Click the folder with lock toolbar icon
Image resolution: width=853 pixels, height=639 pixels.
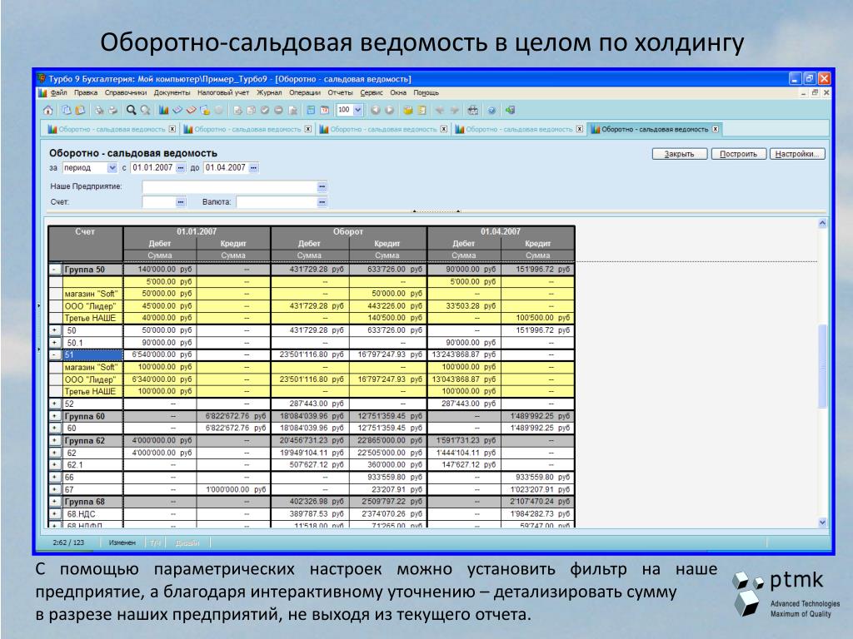tap(205, 111)
